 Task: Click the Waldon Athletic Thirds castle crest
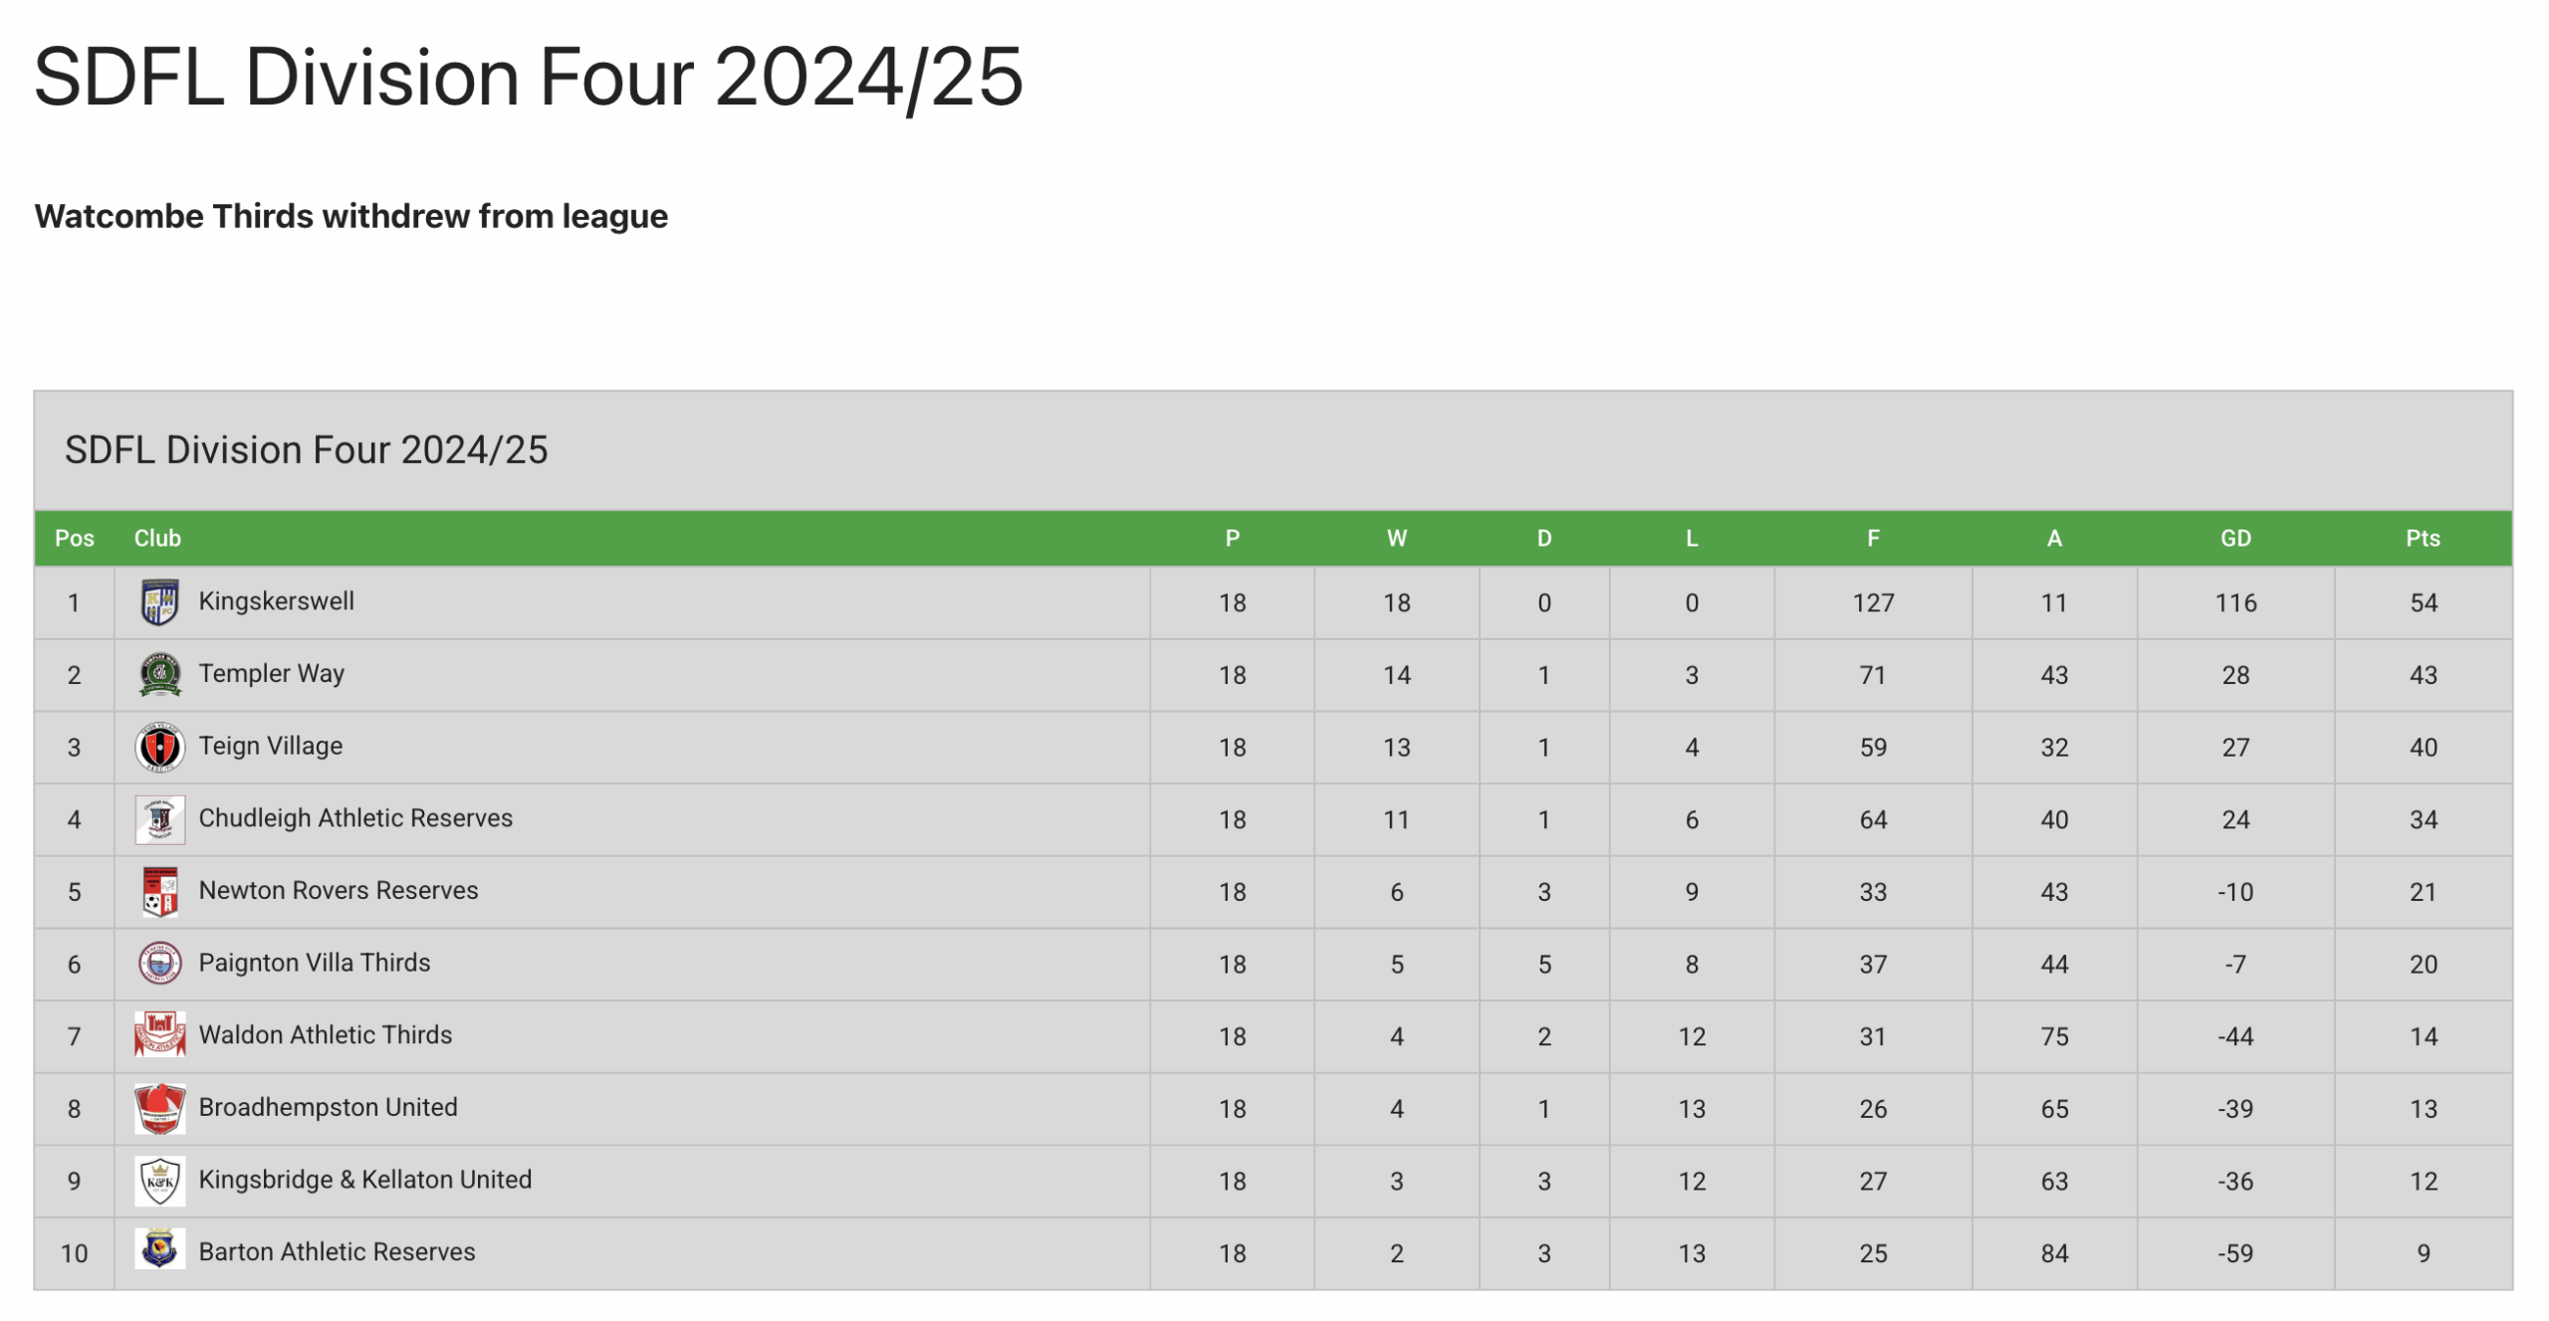click(x=159, y=1035)
